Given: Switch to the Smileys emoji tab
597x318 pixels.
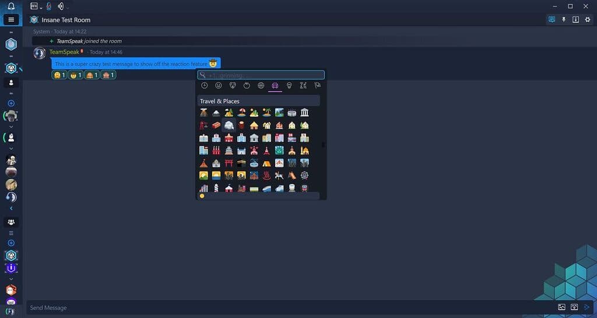Looking at the screenshot, I should [219, 86].
